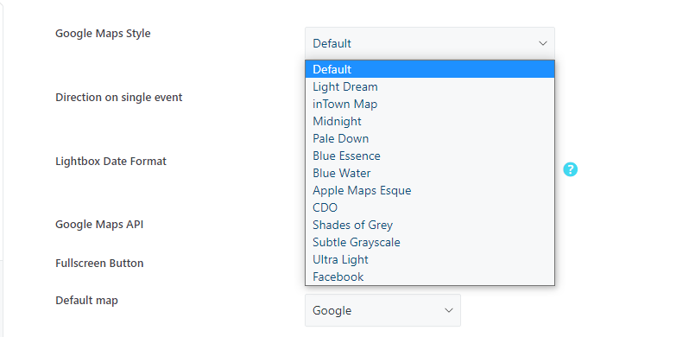
Task: Pick Blue Water style option
Action: point(430,173)
